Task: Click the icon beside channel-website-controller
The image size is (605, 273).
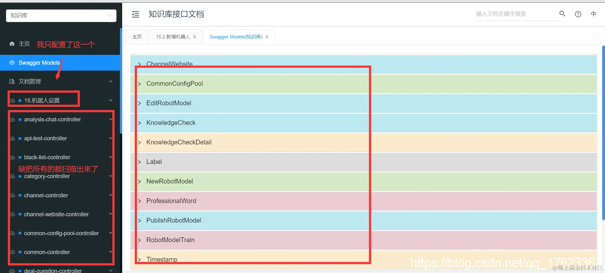Action: (x=12, y=214)
